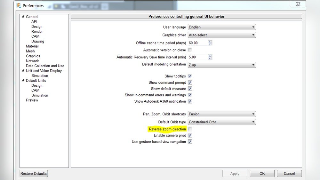
Task: Select the Preview preferences page
Action: (x=32, y=100)
